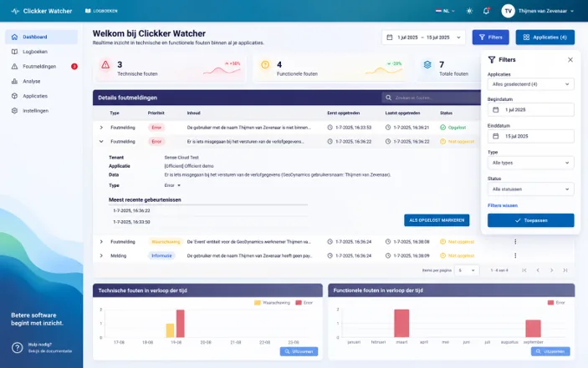Go to the first page of results
The width and height of the screenshot is (588, 368).
(524, 270)
